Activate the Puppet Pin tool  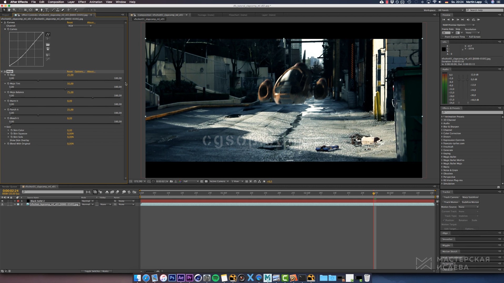[76, 10]
